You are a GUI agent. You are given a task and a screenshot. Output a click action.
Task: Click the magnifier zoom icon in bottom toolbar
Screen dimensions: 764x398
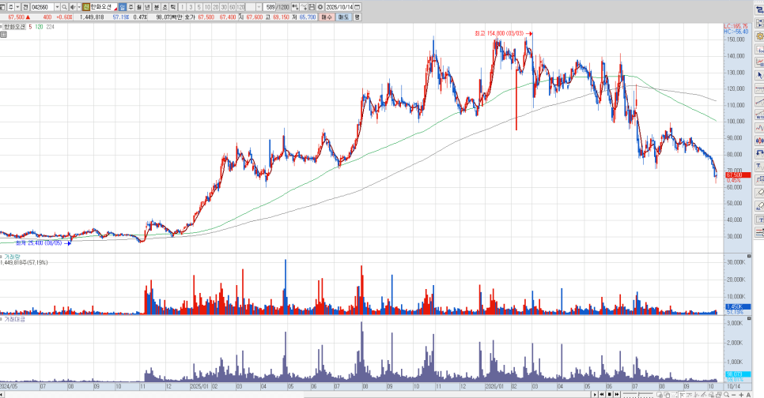727,395
